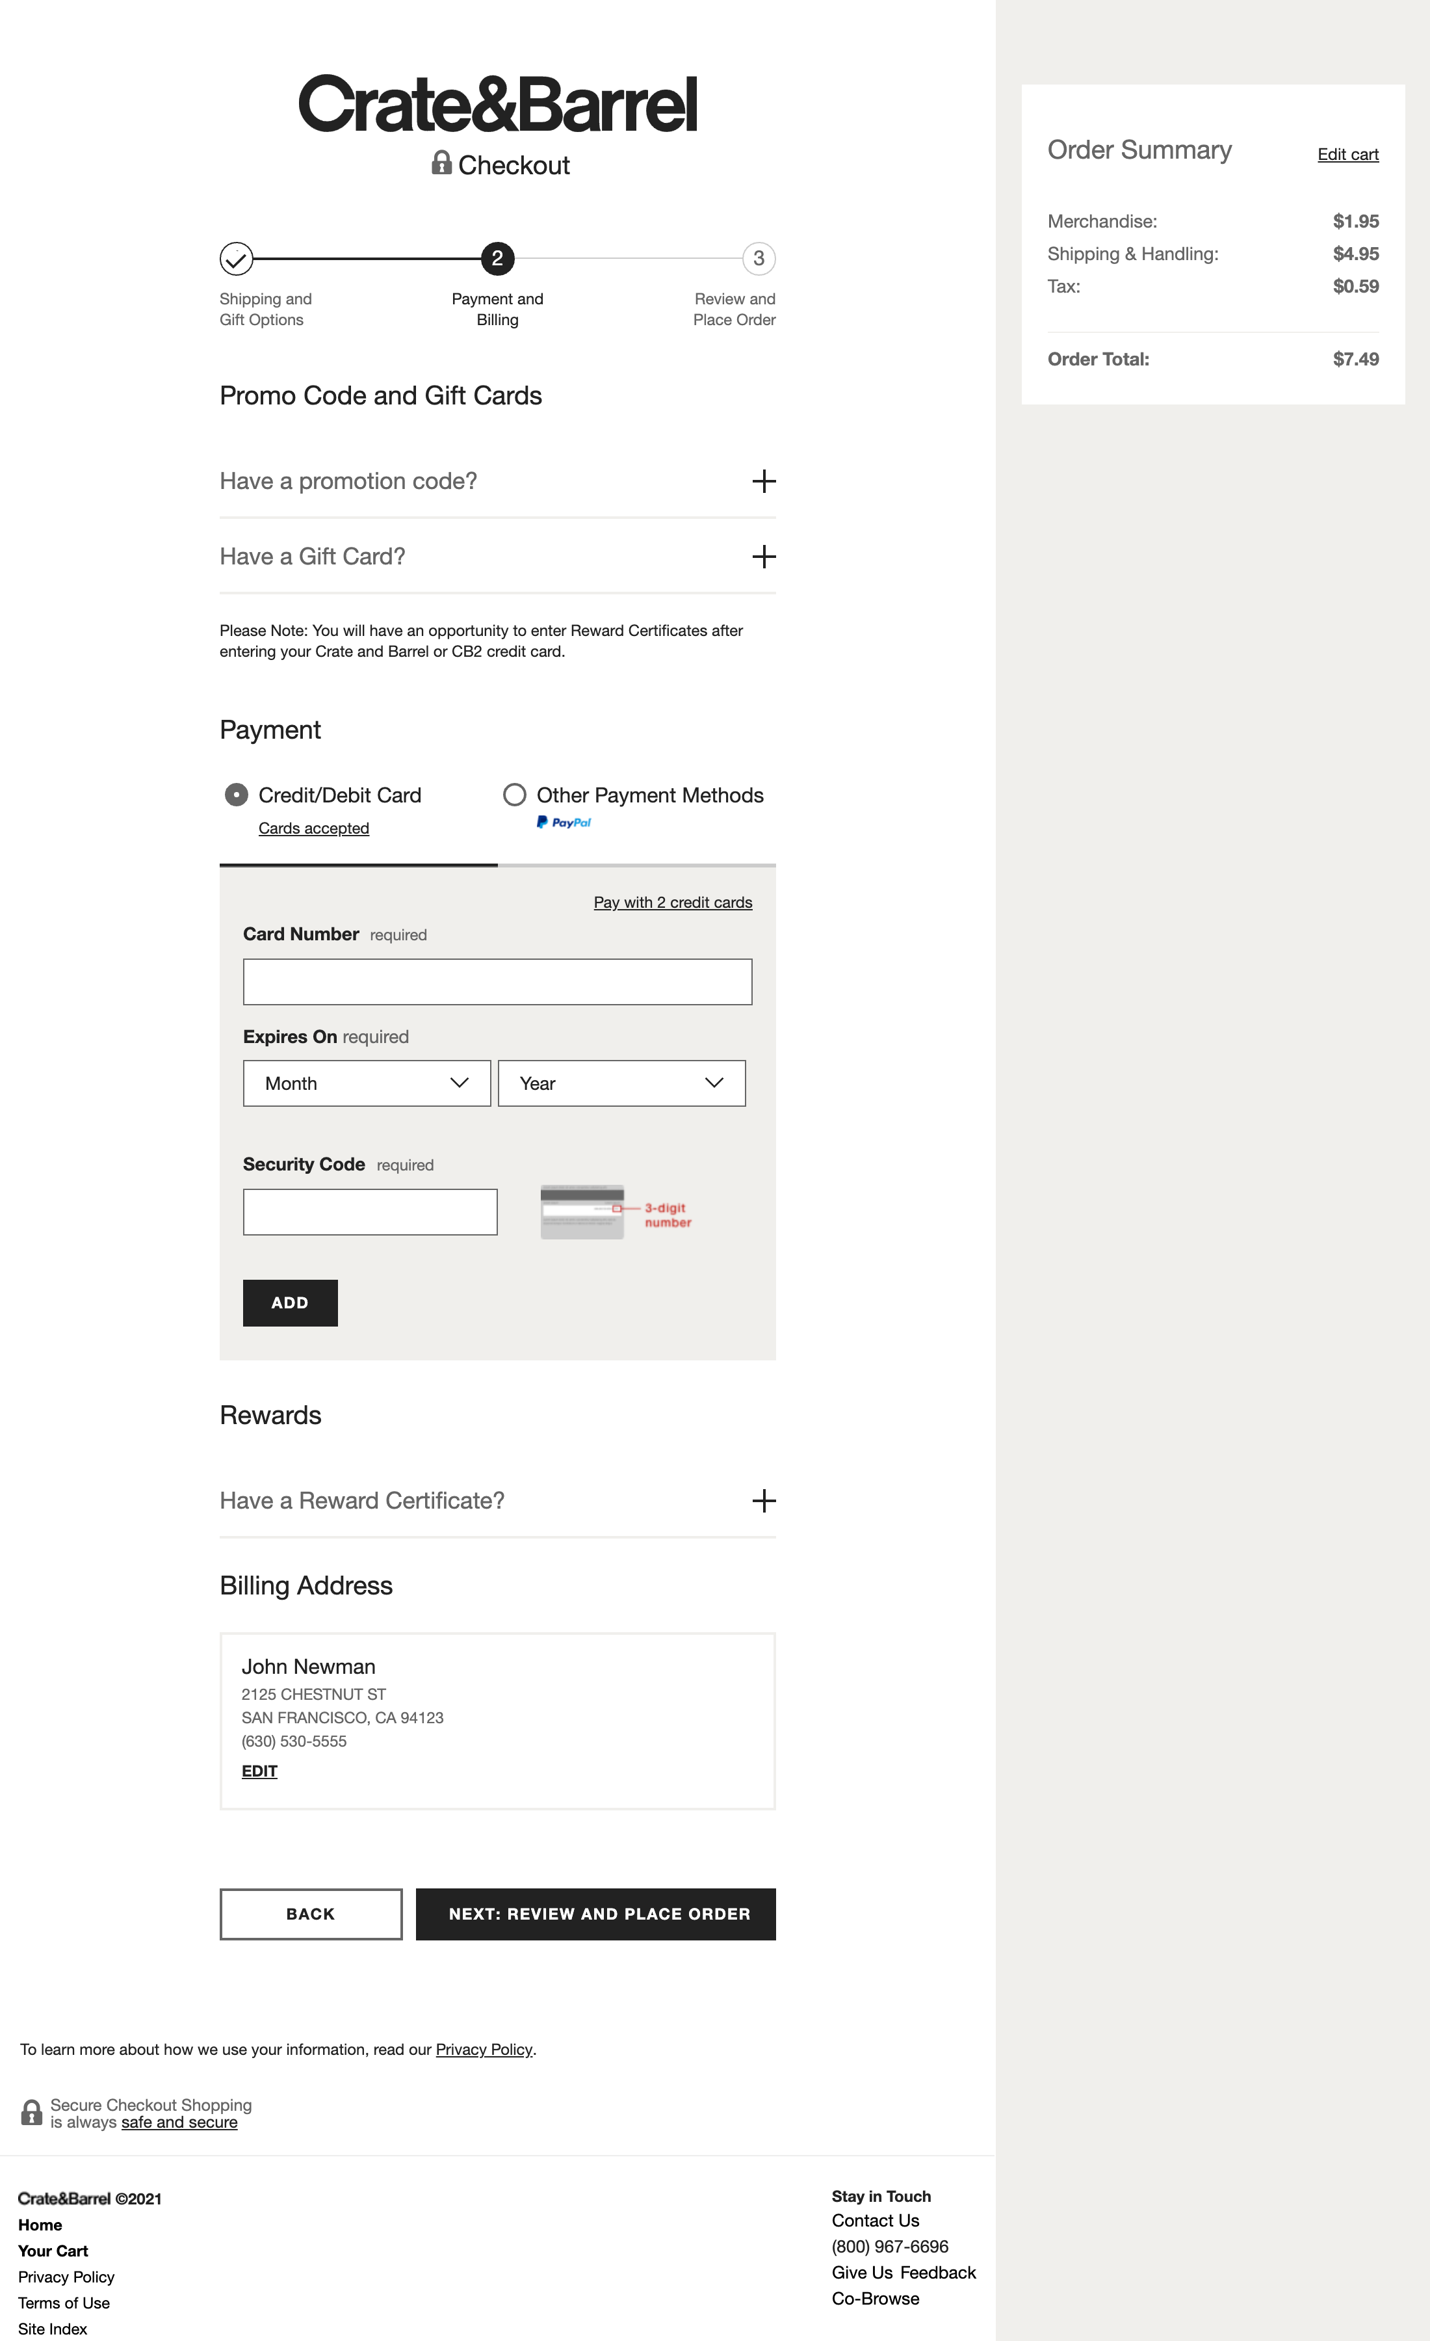Open the expiration Year dropdown

pyautogui.click(x=622, y=1083)
